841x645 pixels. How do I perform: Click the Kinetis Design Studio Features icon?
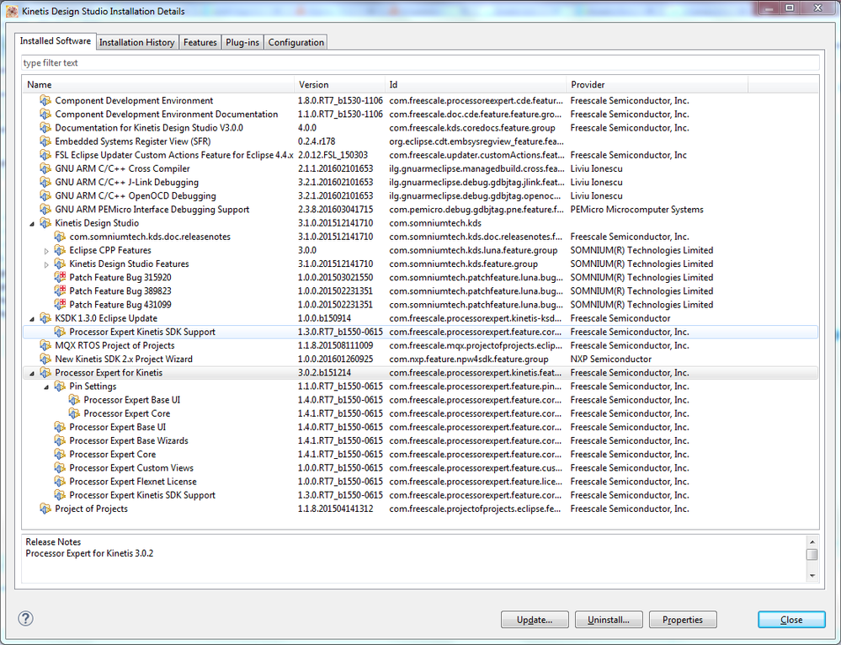[x=60, y=264]
